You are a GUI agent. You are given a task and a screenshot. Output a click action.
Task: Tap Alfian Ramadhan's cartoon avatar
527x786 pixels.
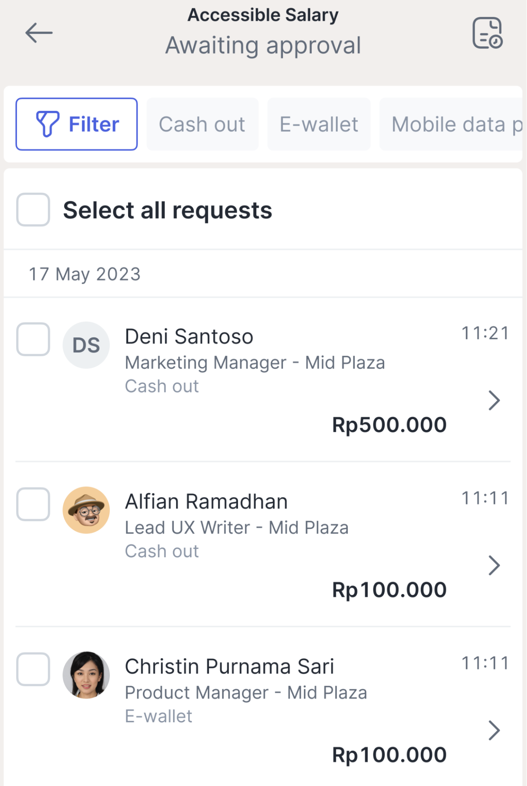86,510
